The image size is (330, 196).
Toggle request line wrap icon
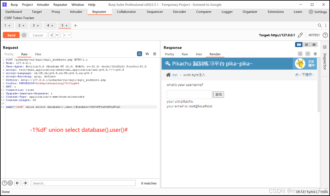139,54
